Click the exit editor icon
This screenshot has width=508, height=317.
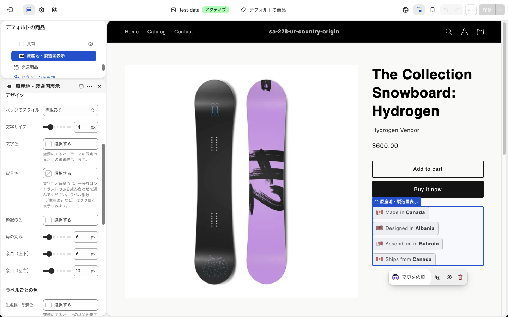(10, 10)
